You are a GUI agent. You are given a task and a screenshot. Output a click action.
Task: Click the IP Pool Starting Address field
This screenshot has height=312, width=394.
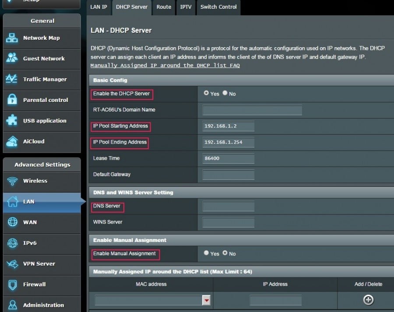227,126
